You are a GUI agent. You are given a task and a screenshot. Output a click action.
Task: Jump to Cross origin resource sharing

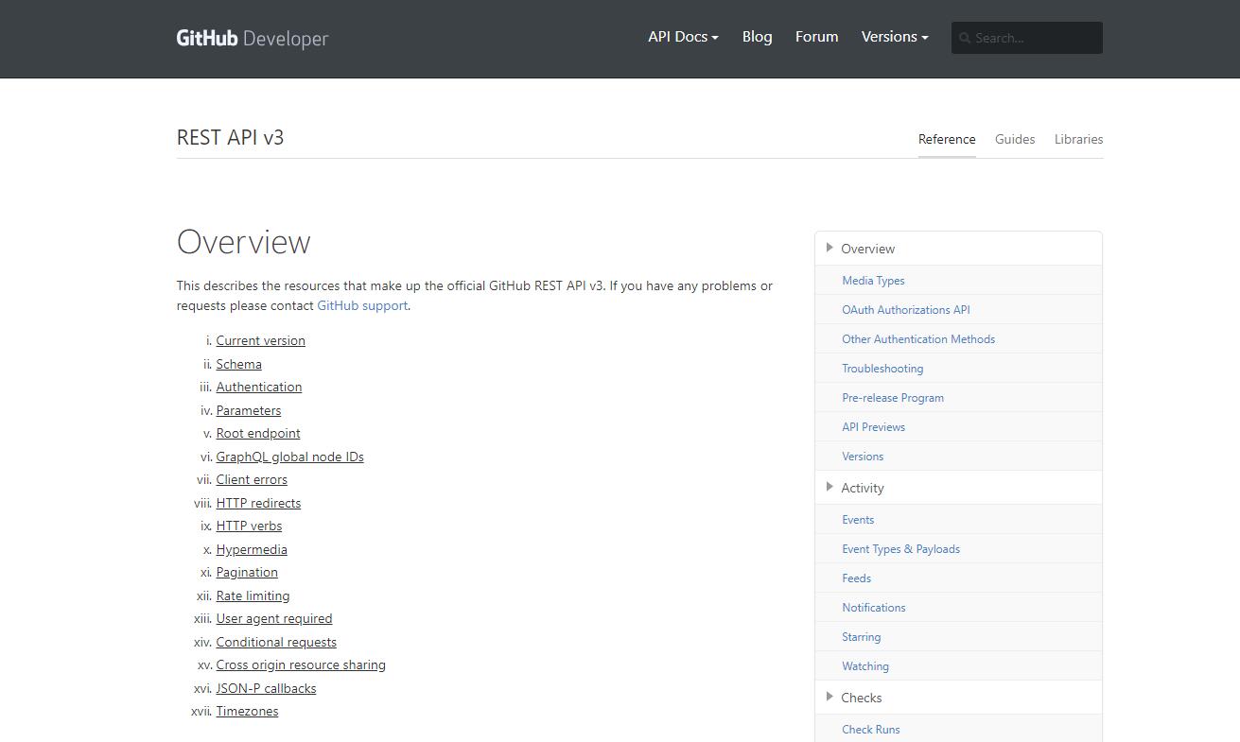[x=301, y=664]
